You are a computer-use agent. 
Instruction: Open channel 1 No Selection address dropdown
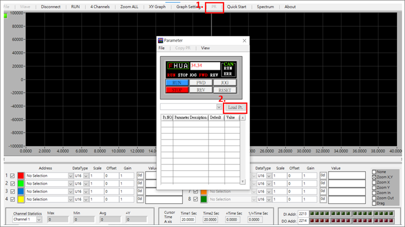[70, 176]
